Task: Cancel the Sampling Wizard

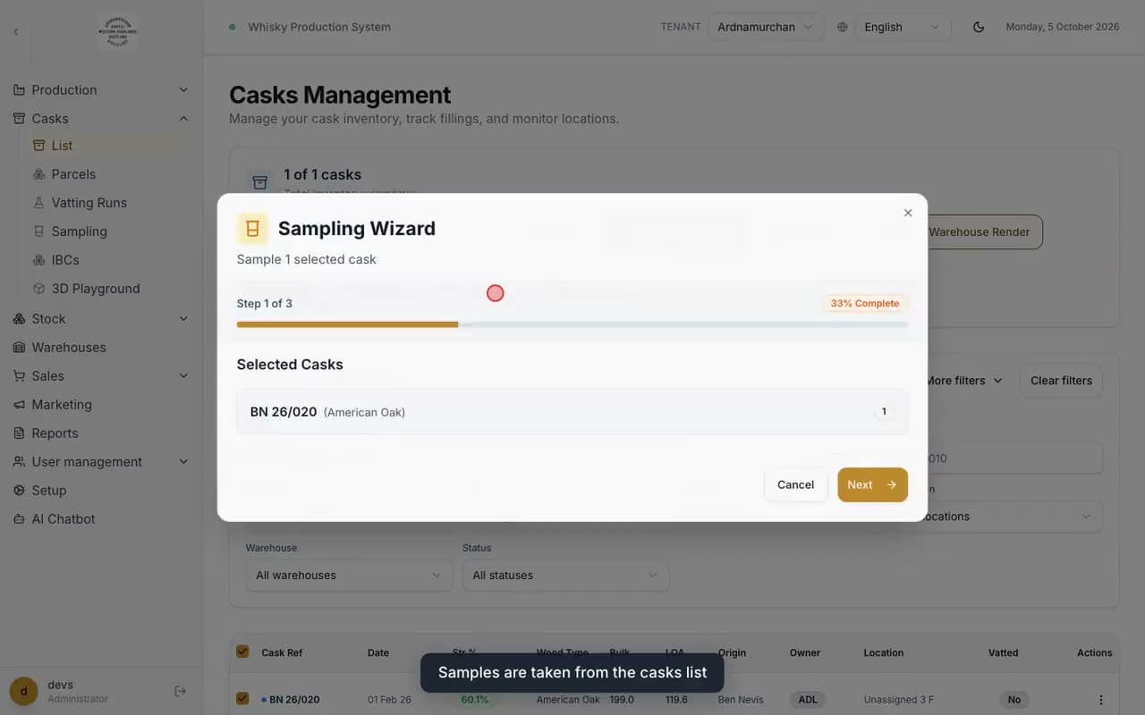Action: click(x=795, y=484)
